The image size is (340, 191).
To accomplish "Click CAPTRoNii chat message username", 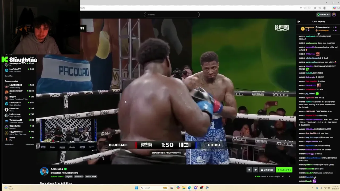I will (x=310, y=111).
